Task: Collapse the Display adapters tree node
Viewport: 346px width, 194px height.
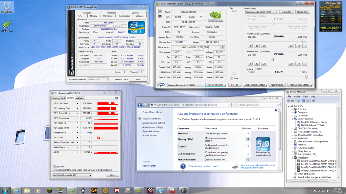Action: (x=292, y=119)
